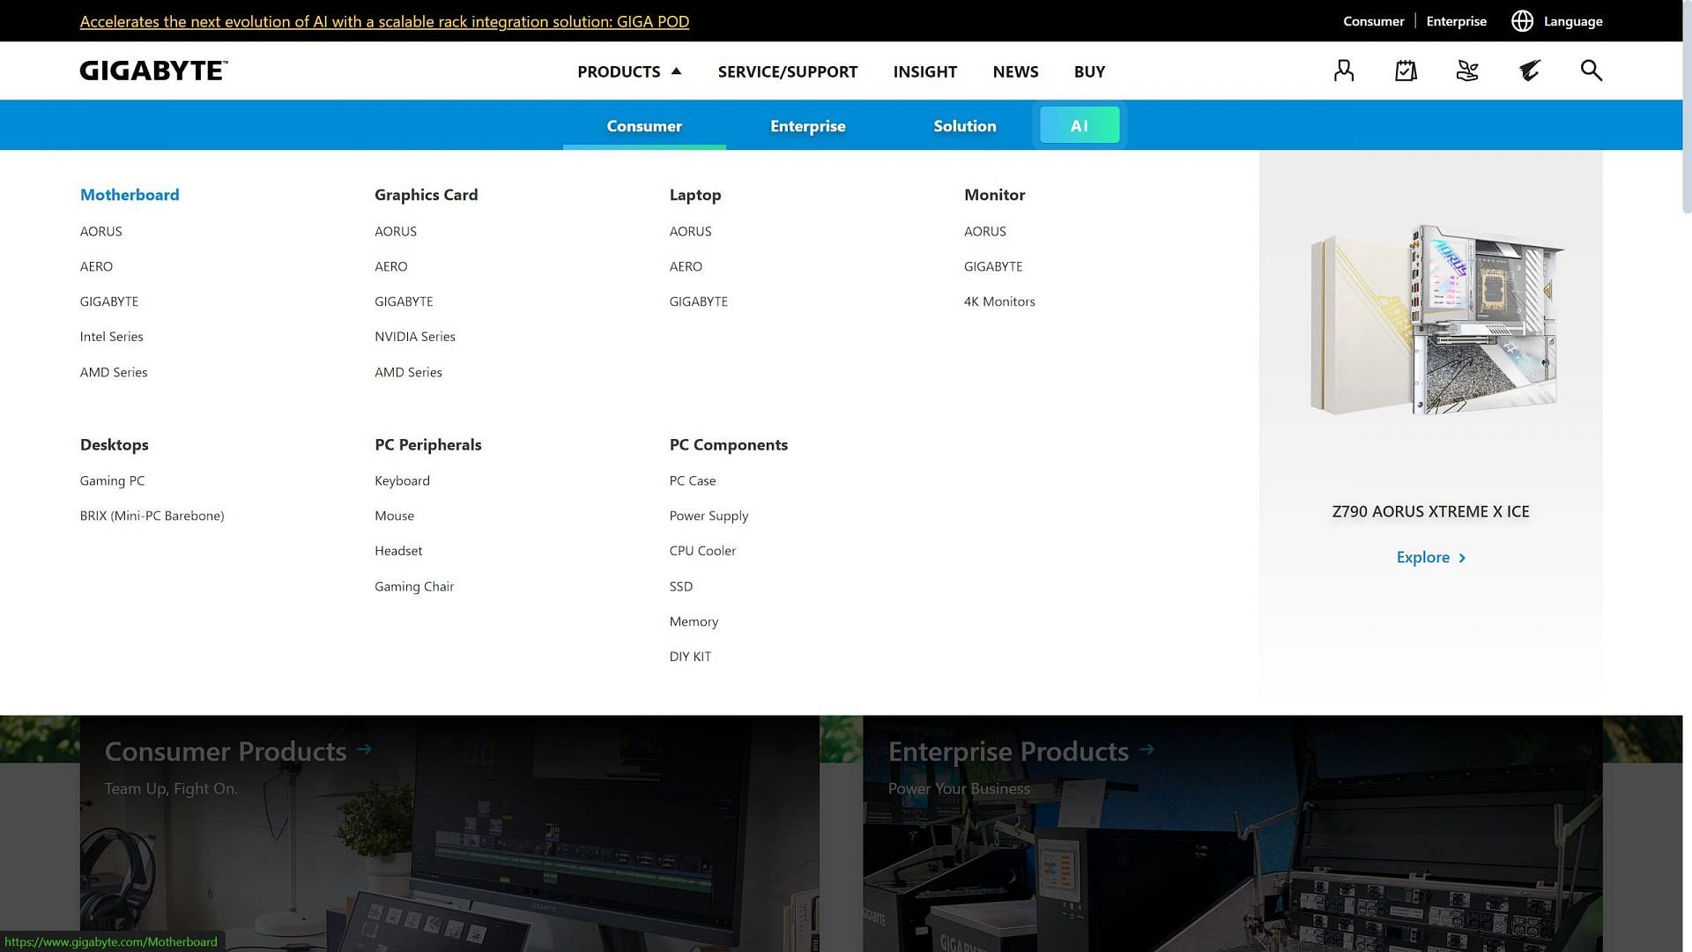Select the INSIGHT menu item
The width and height of the screenshot is (1692, 952).
click(x=925, y=71)
